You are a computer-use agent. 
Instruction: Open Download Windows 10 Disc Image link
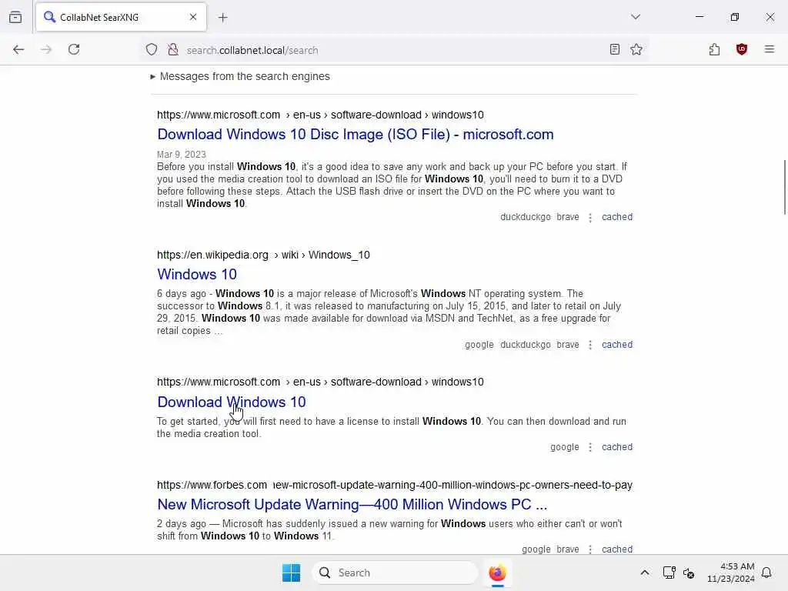pos(356,134)
